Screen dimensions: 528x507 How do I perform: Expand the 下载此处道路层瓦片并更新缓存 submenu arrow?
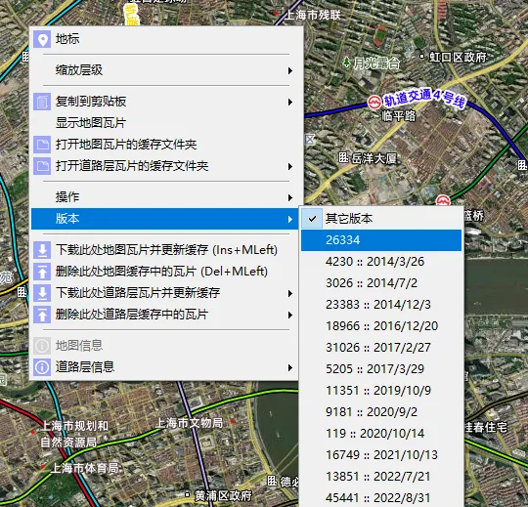point(290,293)
